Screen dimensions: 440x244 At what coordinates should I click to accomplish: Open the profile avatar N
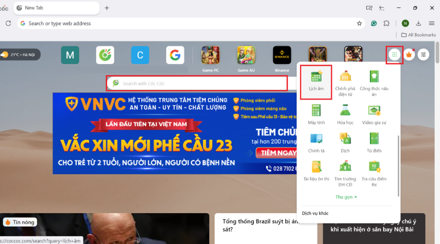(405, 23)
